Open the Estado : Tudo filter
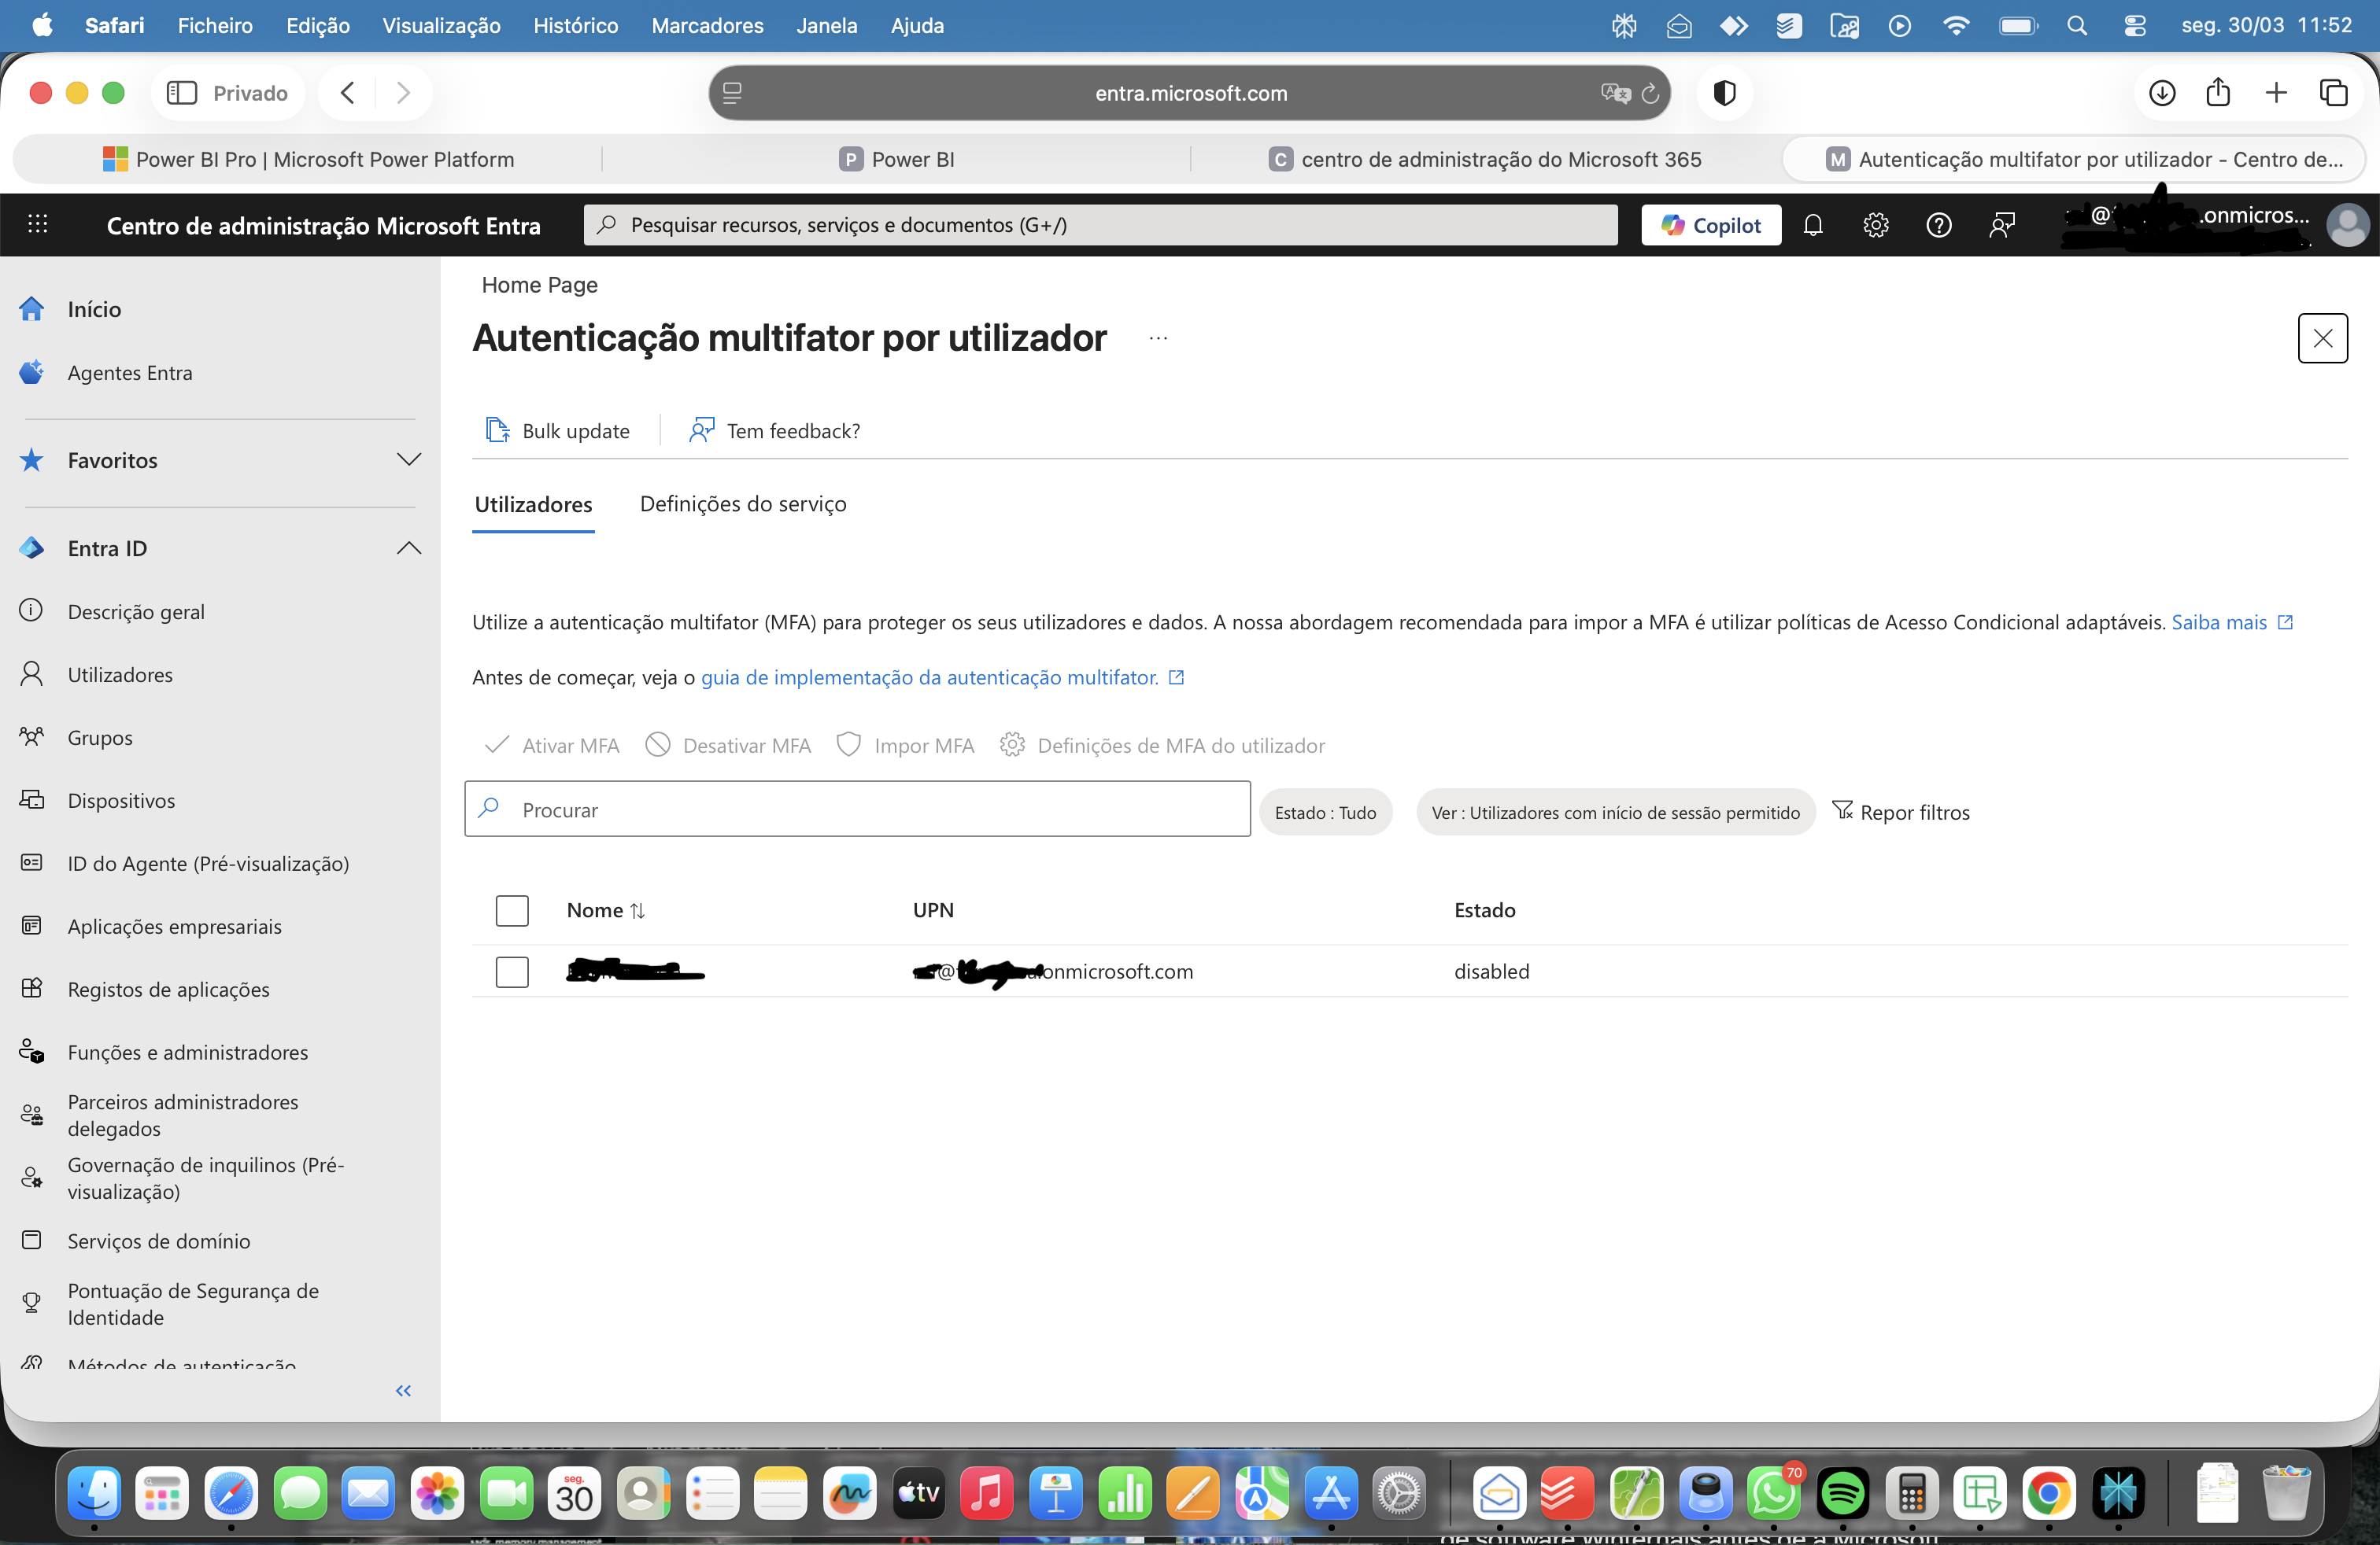This screenshot has width=2380, height=1545. pos(1325,813)
